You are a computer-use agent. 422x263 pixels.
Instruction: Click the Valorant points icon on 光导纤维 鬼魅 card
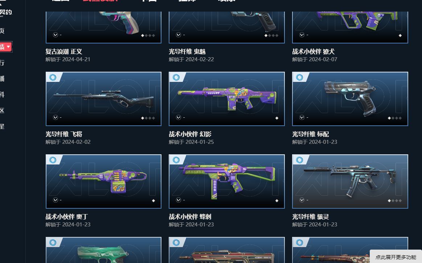coord(179,35)
